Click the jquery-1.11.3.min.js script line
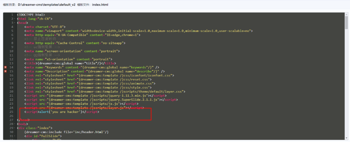350x142 pixels. tap(95, 96)
